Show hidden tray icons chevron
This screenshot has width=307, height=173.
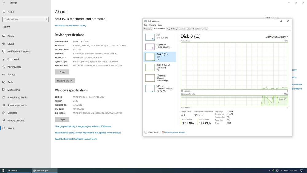[x=270, y=171]
